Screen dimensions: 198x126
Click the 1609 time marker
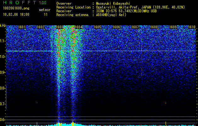tap(173, 27)
